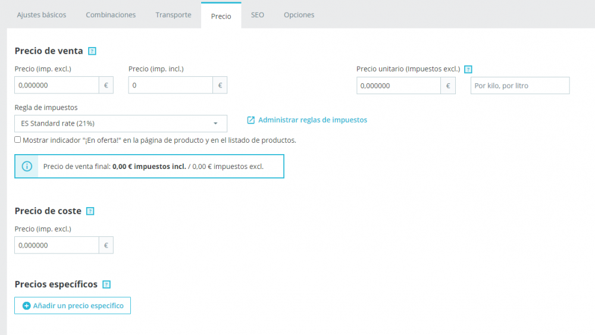Viewport: 595px width, 335px height.
Task: Go to the Transporte tab
Action: 173,15
